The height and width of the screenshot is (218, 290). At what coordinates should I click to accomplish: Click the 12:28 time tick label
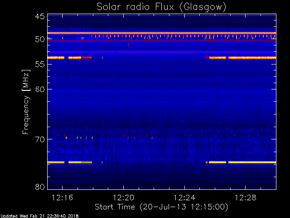246,198
